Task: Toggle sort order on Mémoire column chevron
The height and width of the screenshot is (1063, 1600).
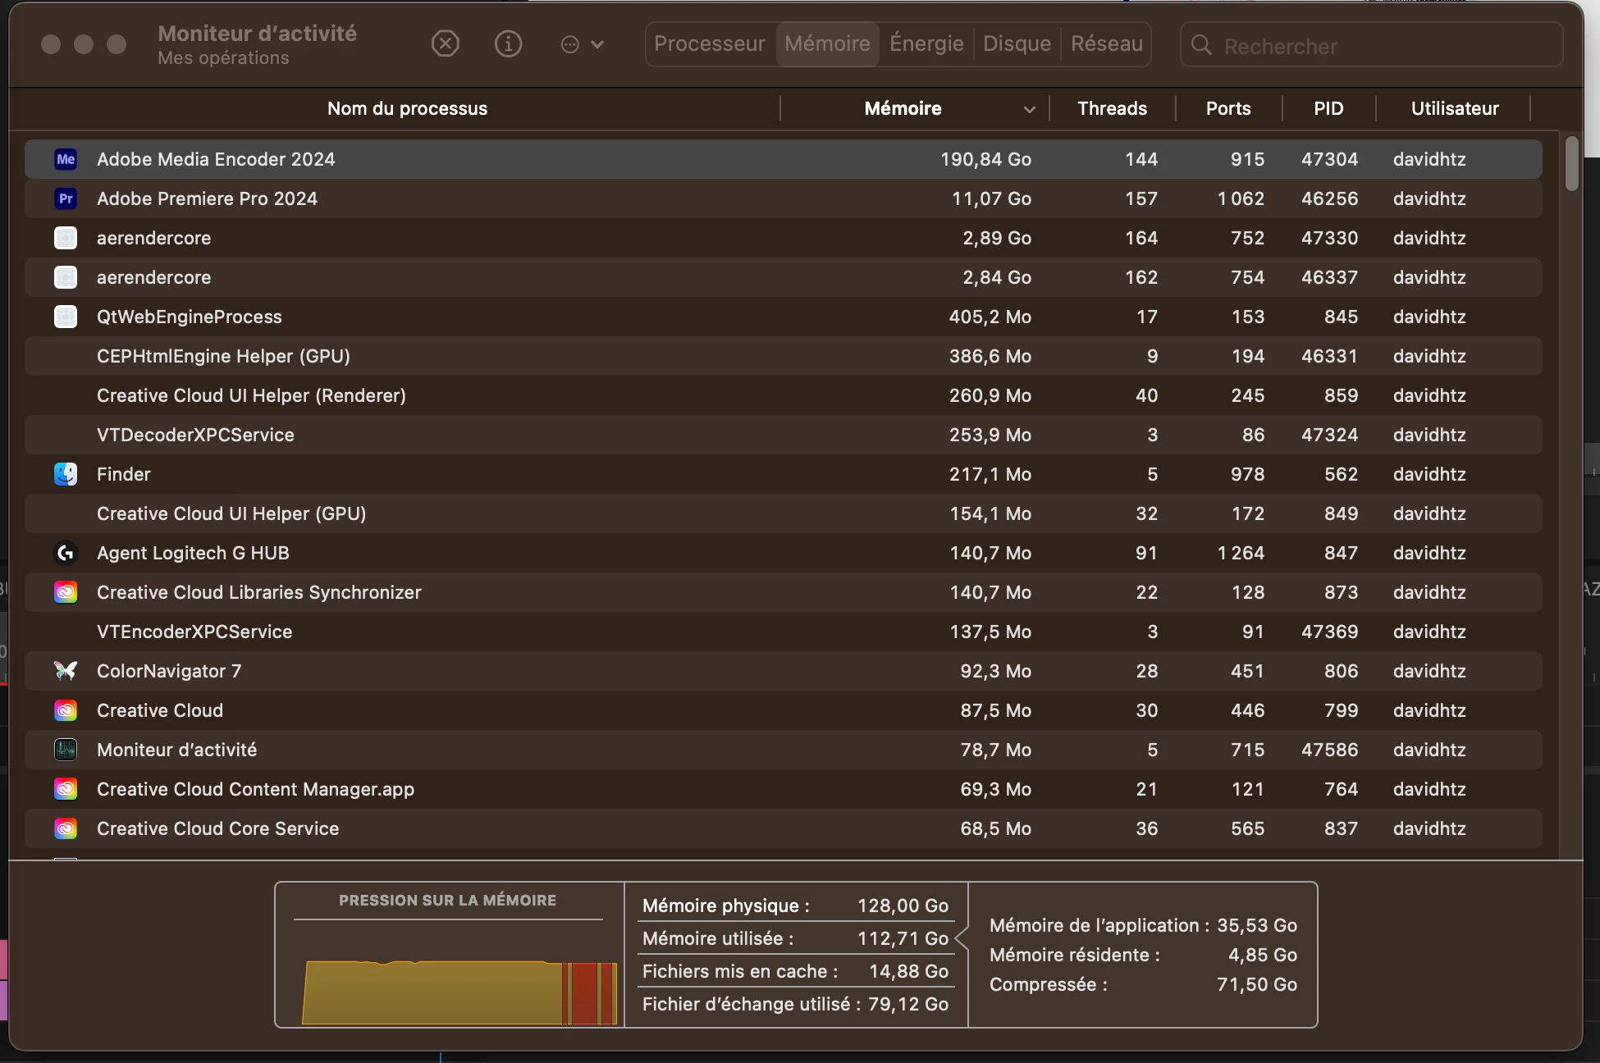Action: coord(1029,109)
